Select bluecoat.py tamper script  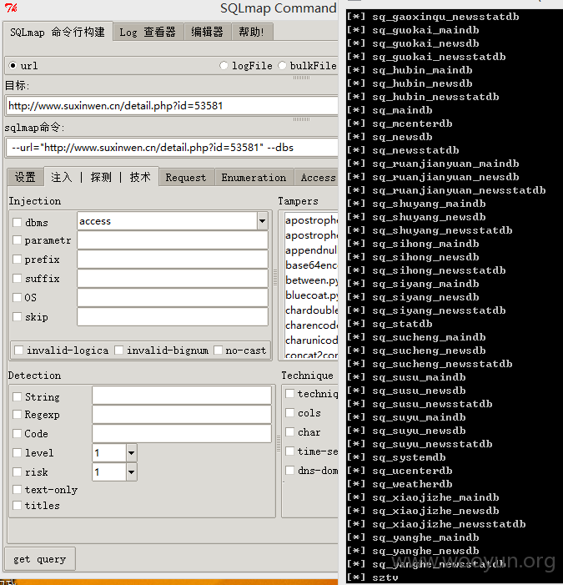coord(311,295)
